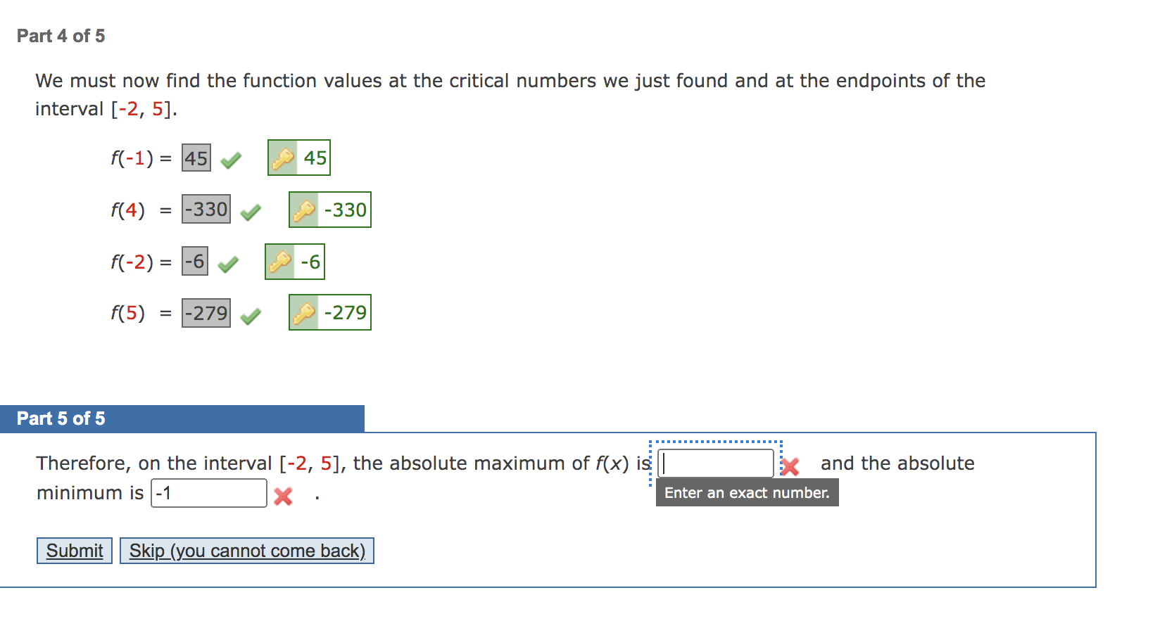Click the absolute maximum input field
This screenshot has width=1167, height=640.
click(714, 463)
